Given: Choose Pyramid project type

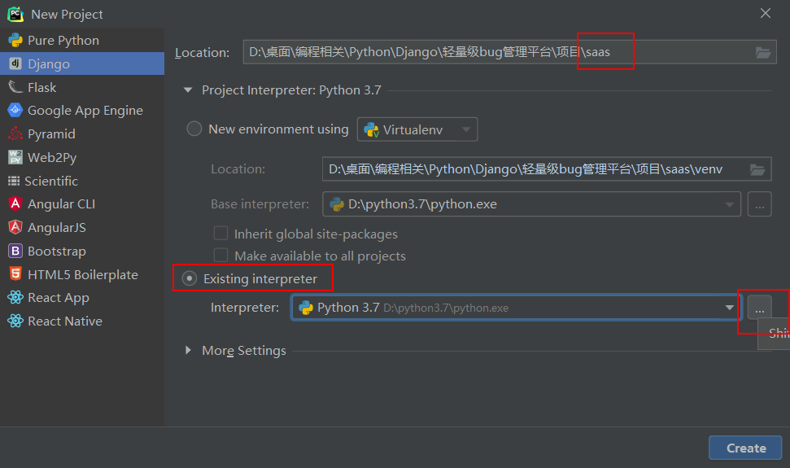Looking at the screenshot, I should click(x=82, y=133).
